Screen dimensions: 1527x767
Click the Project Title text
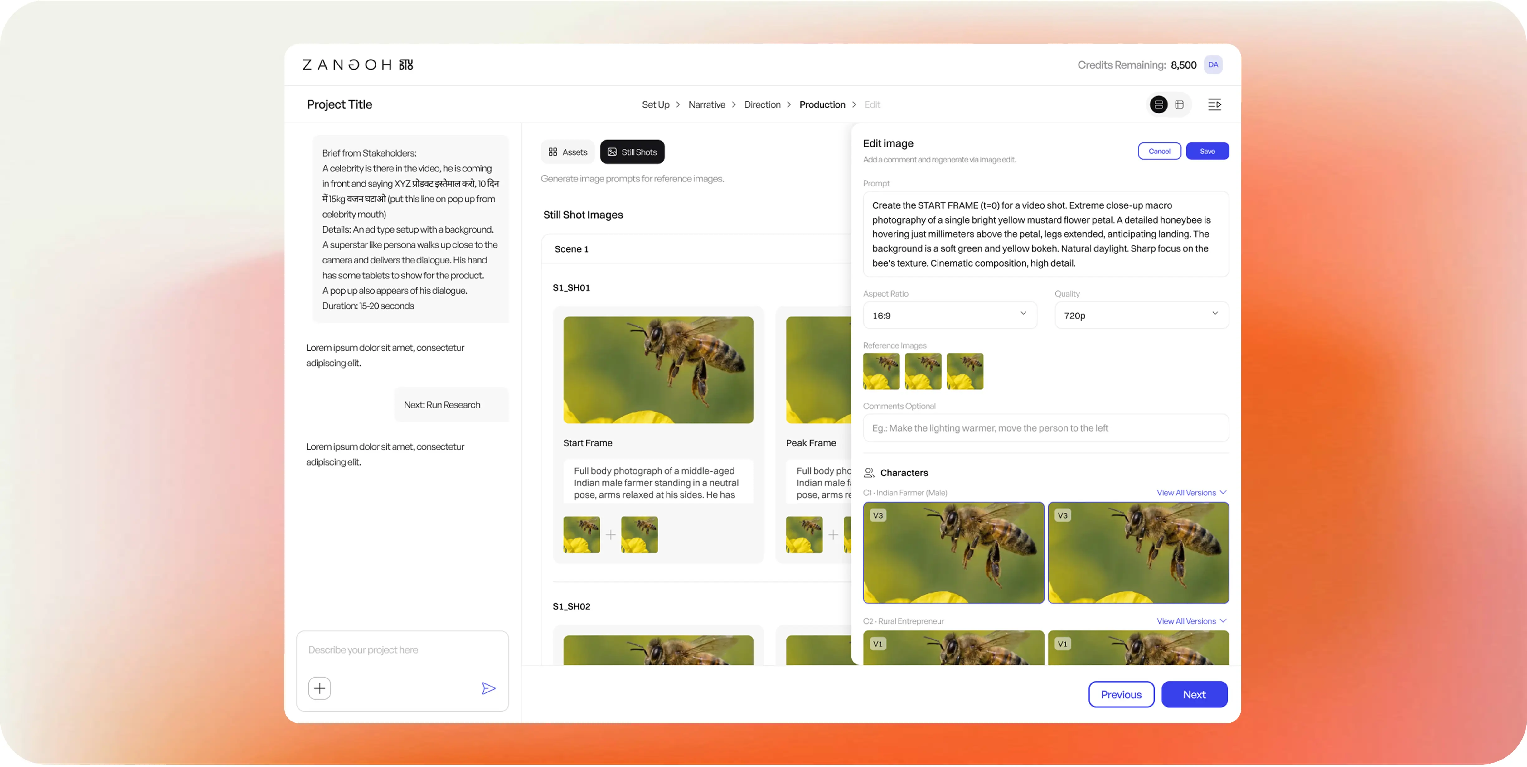pyautogui.click(x=339, y=105)
